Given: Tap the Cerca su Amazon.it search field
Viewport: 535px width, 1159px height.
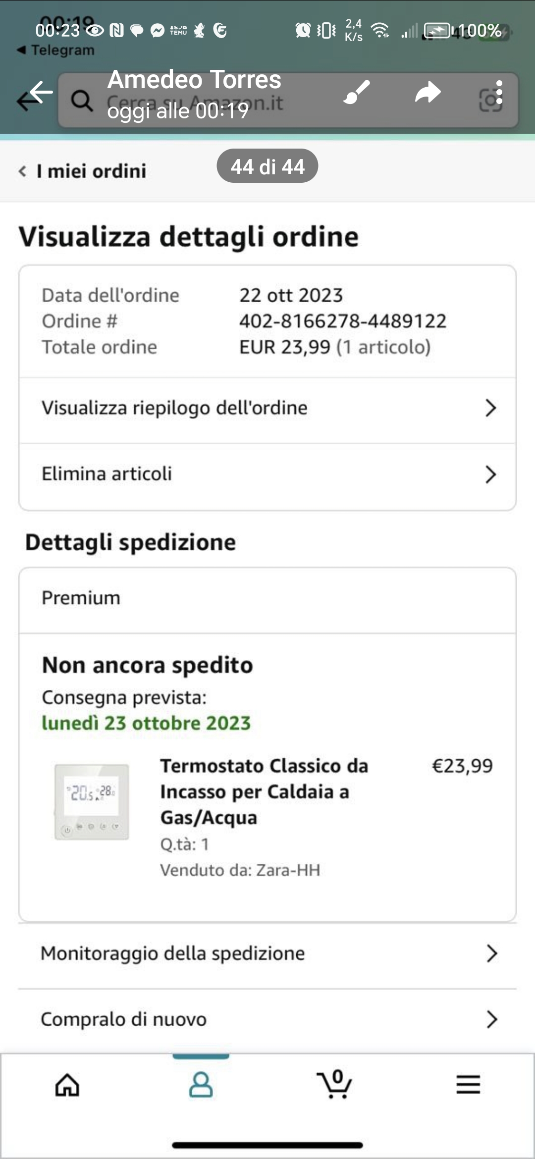Looking at the screenshot, I should pos(288,101).
